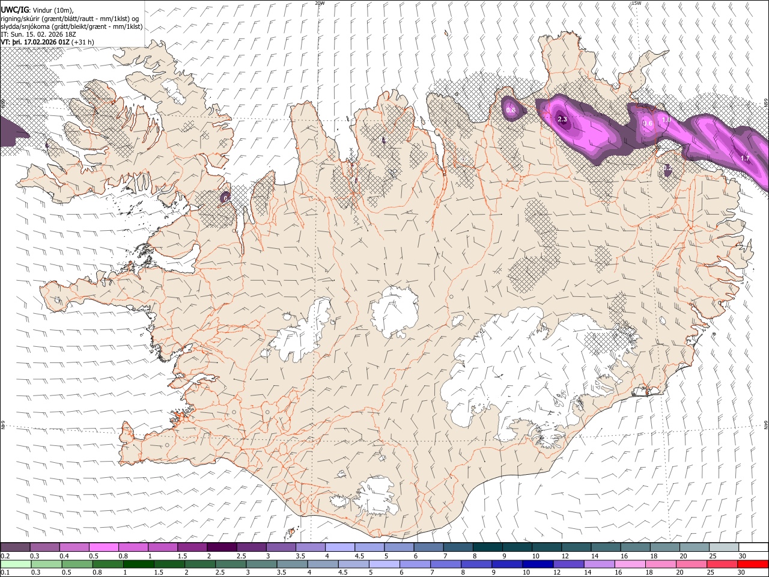Pick top legend row swatch 0.5–0.8 bright pink
Screen dimensions: 769x577
(104, 547)
